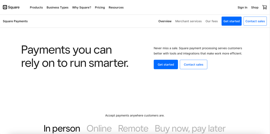Select the Online payment tab
Screen dimensions: 270x134
pyautogui.click(x=99, y=128)
